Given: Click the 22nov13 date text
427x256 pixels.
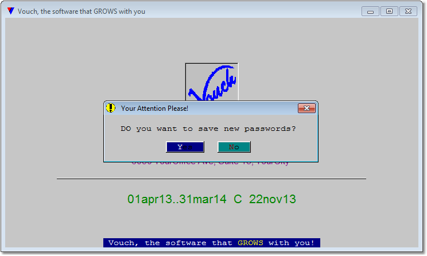Looking at the screenshot, I should pos(272,199).
